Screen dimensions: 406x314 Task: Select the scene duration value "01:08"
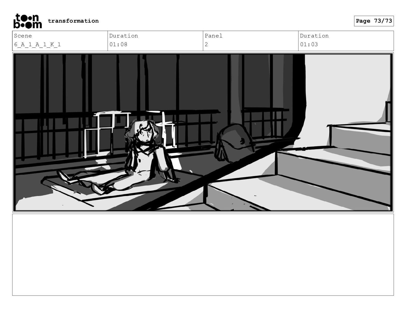118,44
